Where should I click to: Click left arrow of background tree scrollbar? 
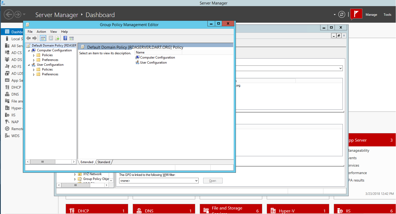point(59,185)
